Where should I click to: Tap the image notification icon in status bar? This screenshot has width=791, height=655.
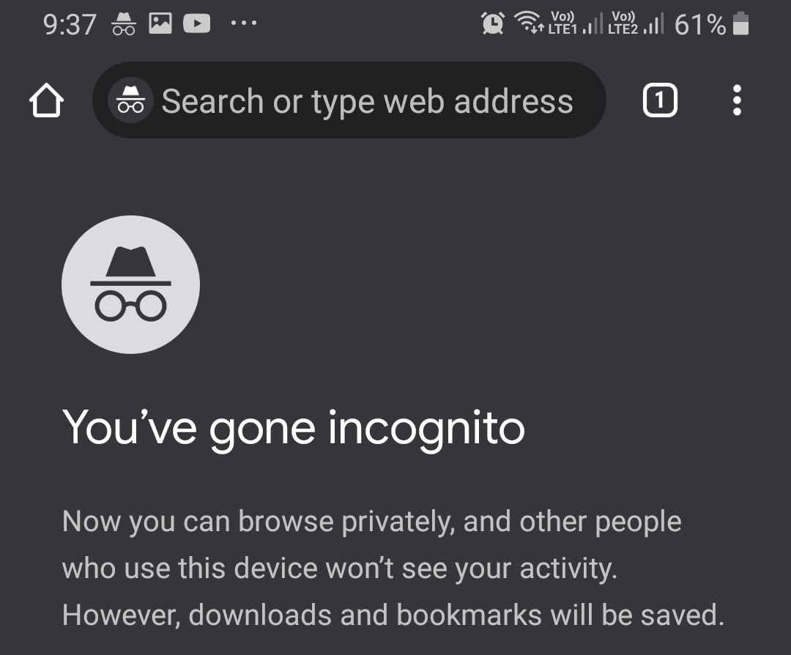(x=160, y=24)
